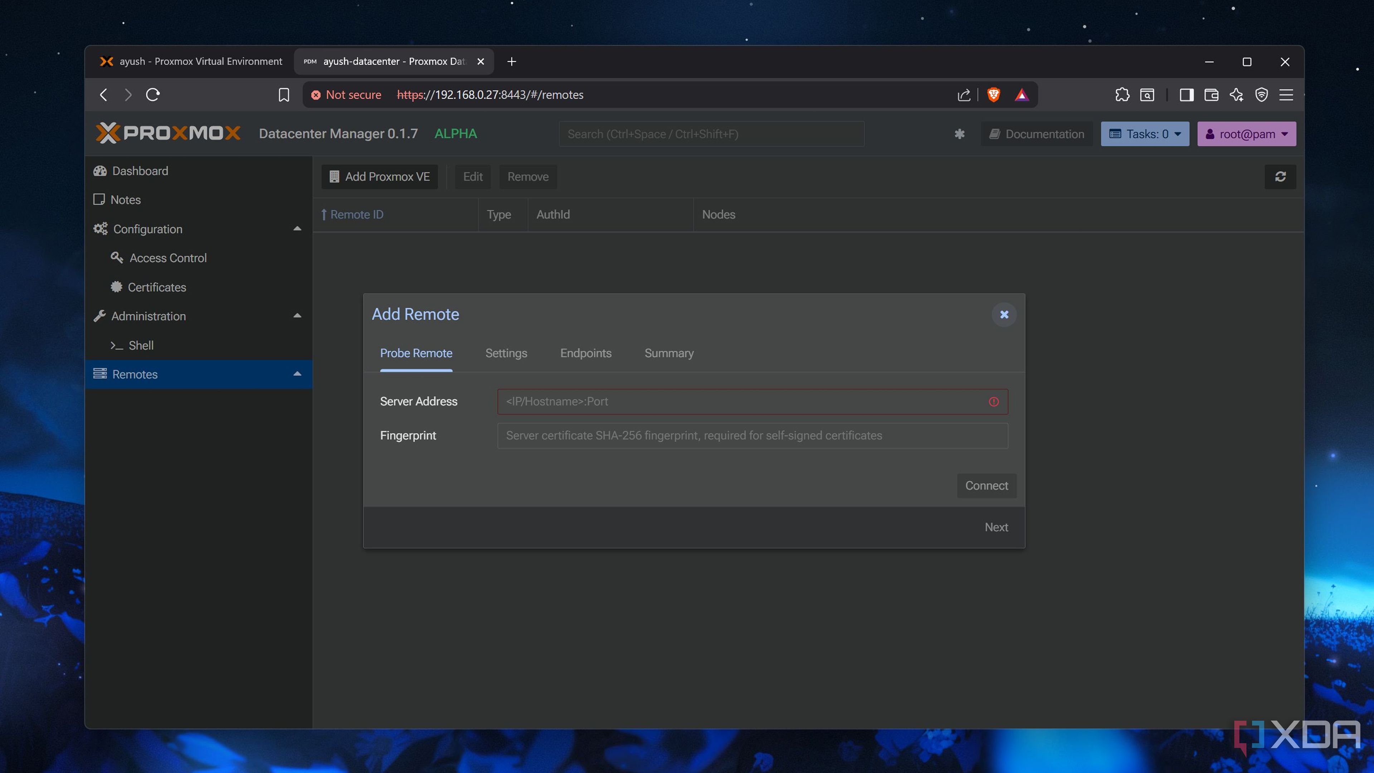Open Certificates page
This screenshot has height=773, width=1374.
tap(199, 287)
